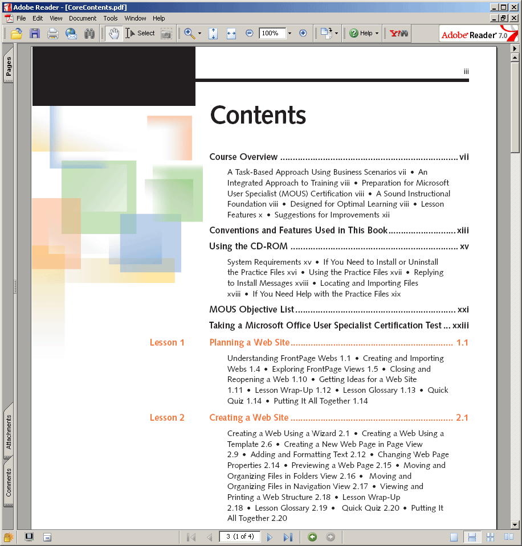Open the Pages navigation tab
522x546 pixels.
point(9,65)
